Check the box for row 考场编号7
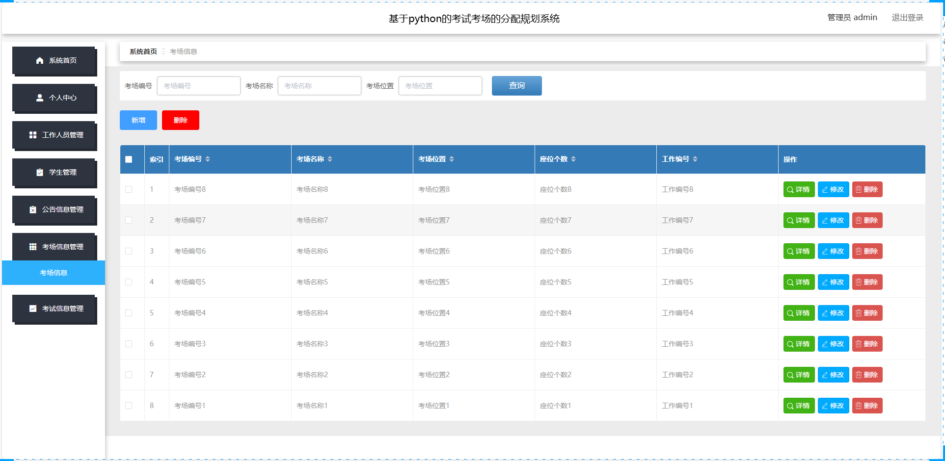 click(129, 220)
